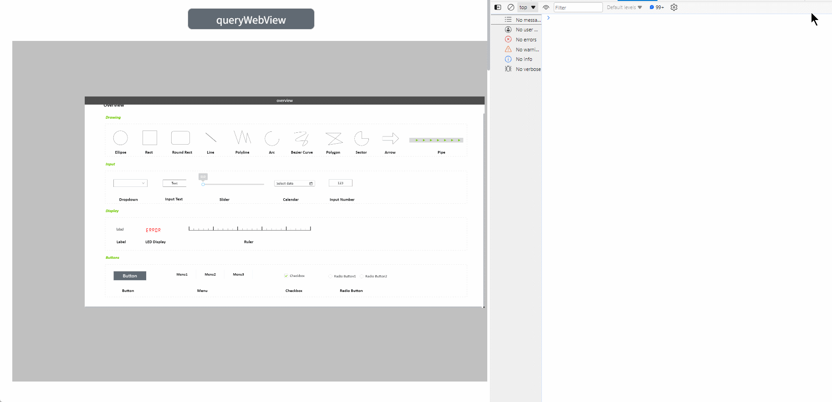Toggle the Checkbox option
The height and width of the screenshot is (402, 832).
click(x=286, y=276)
